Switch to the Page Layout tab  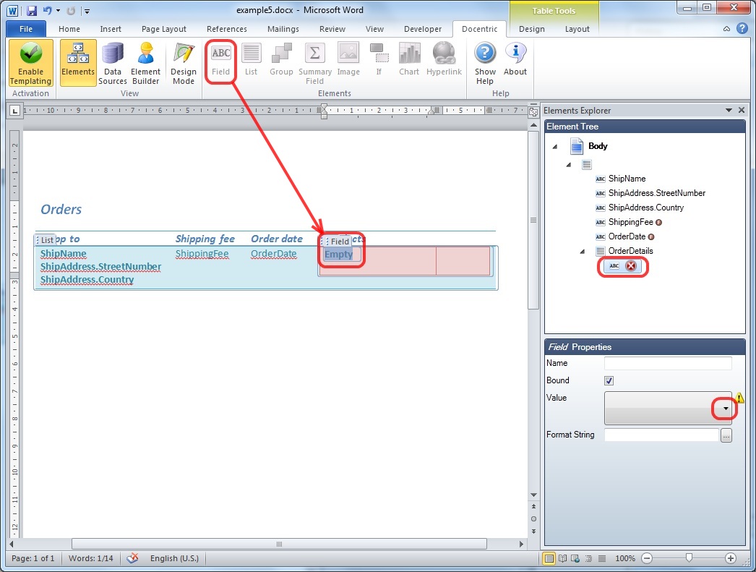[164, 29]
